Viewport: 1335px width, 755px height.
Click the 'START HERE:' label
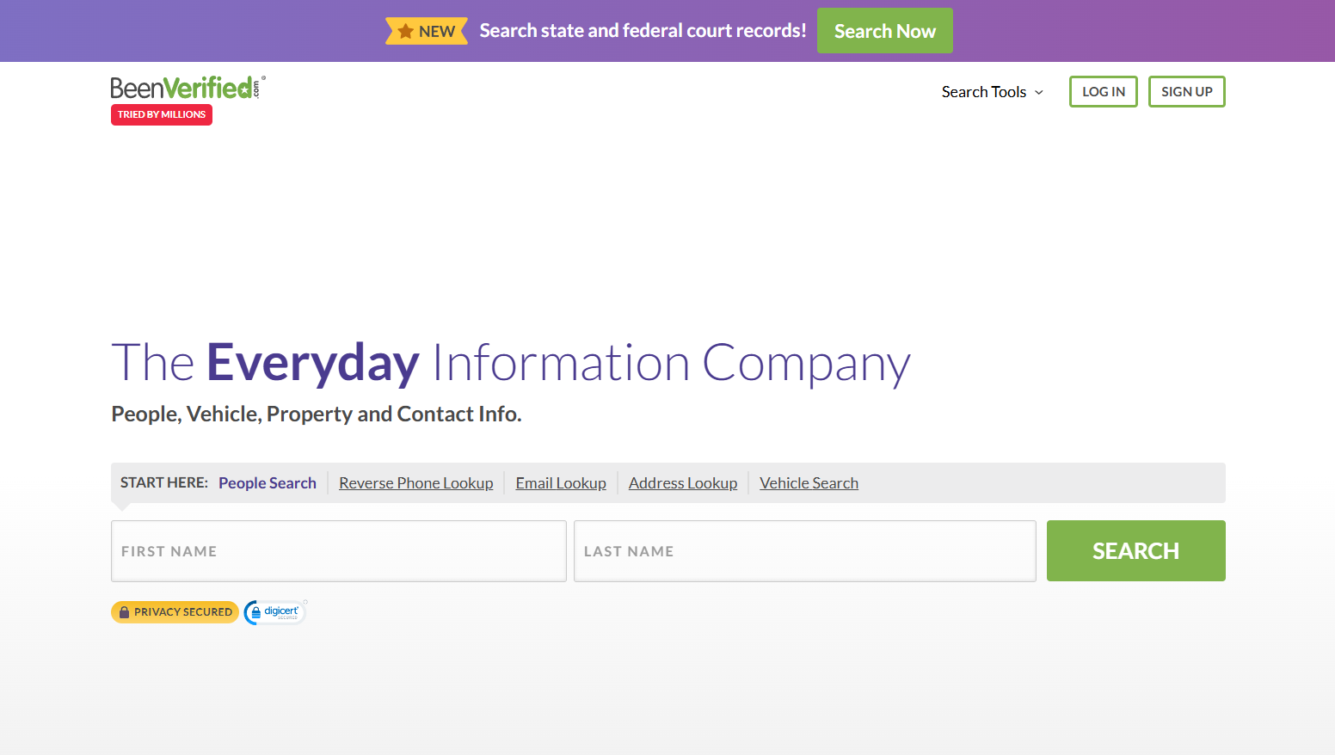[164, 482]
